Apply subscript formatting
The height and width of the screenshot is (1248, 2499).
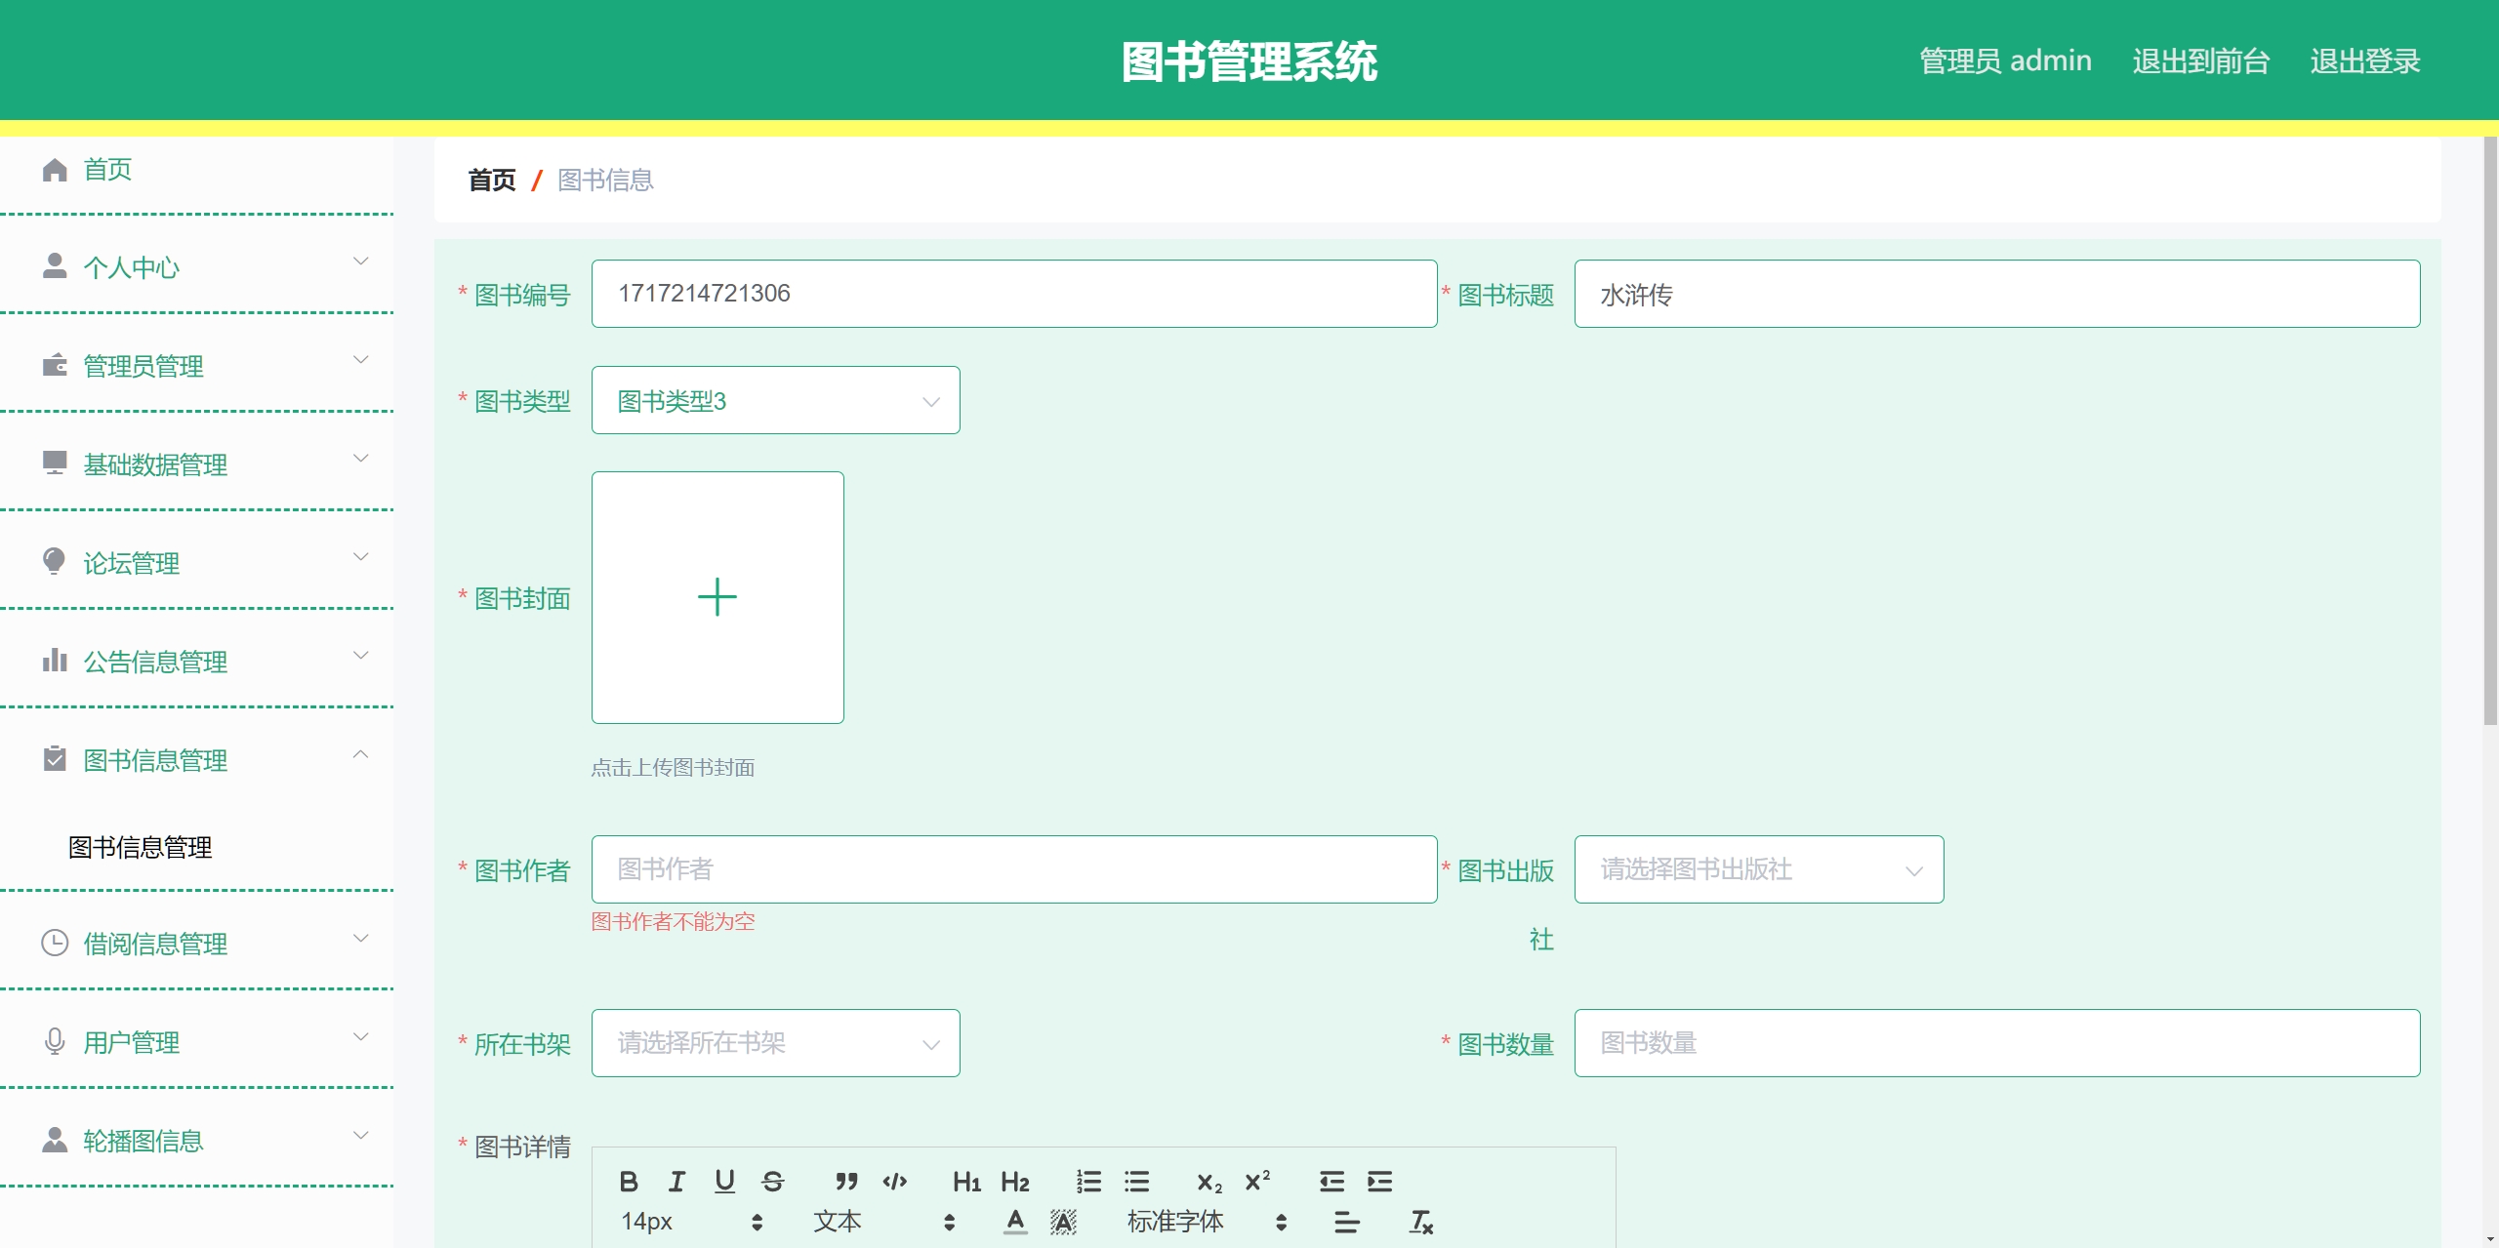click(1209, 1182)
